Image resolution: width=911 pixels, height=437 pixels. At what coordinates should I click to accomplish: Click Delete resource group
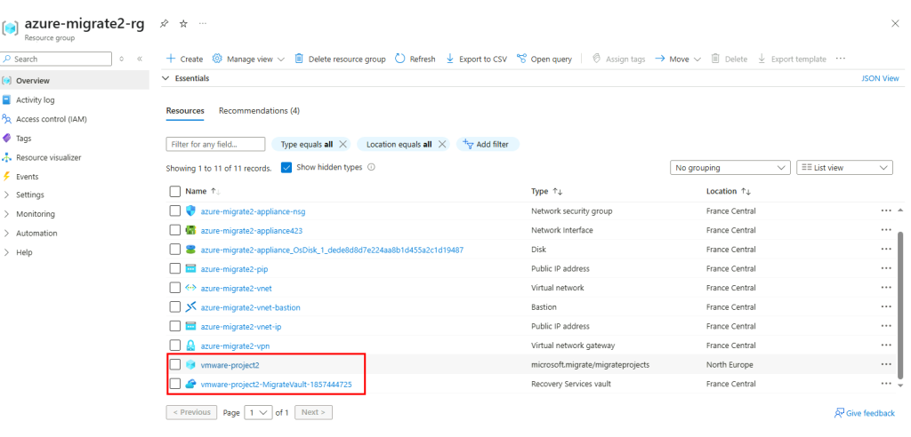(x=340, y=60)
